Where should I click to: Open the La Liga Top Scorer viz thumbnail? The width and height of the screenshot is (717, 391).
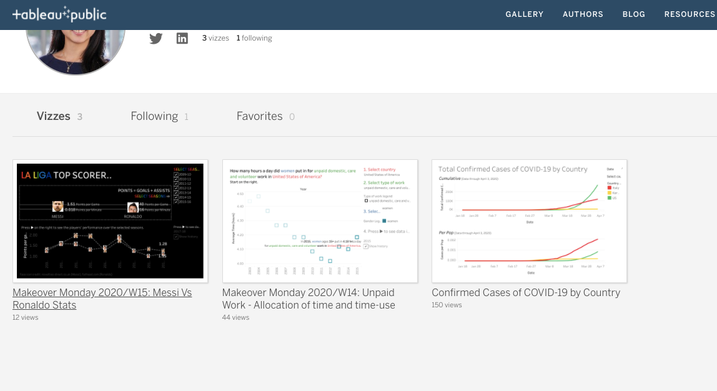[110, 221]
